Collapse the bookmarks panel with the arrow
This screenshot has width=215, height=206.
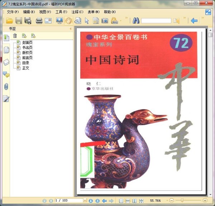(x=71, y=29)
